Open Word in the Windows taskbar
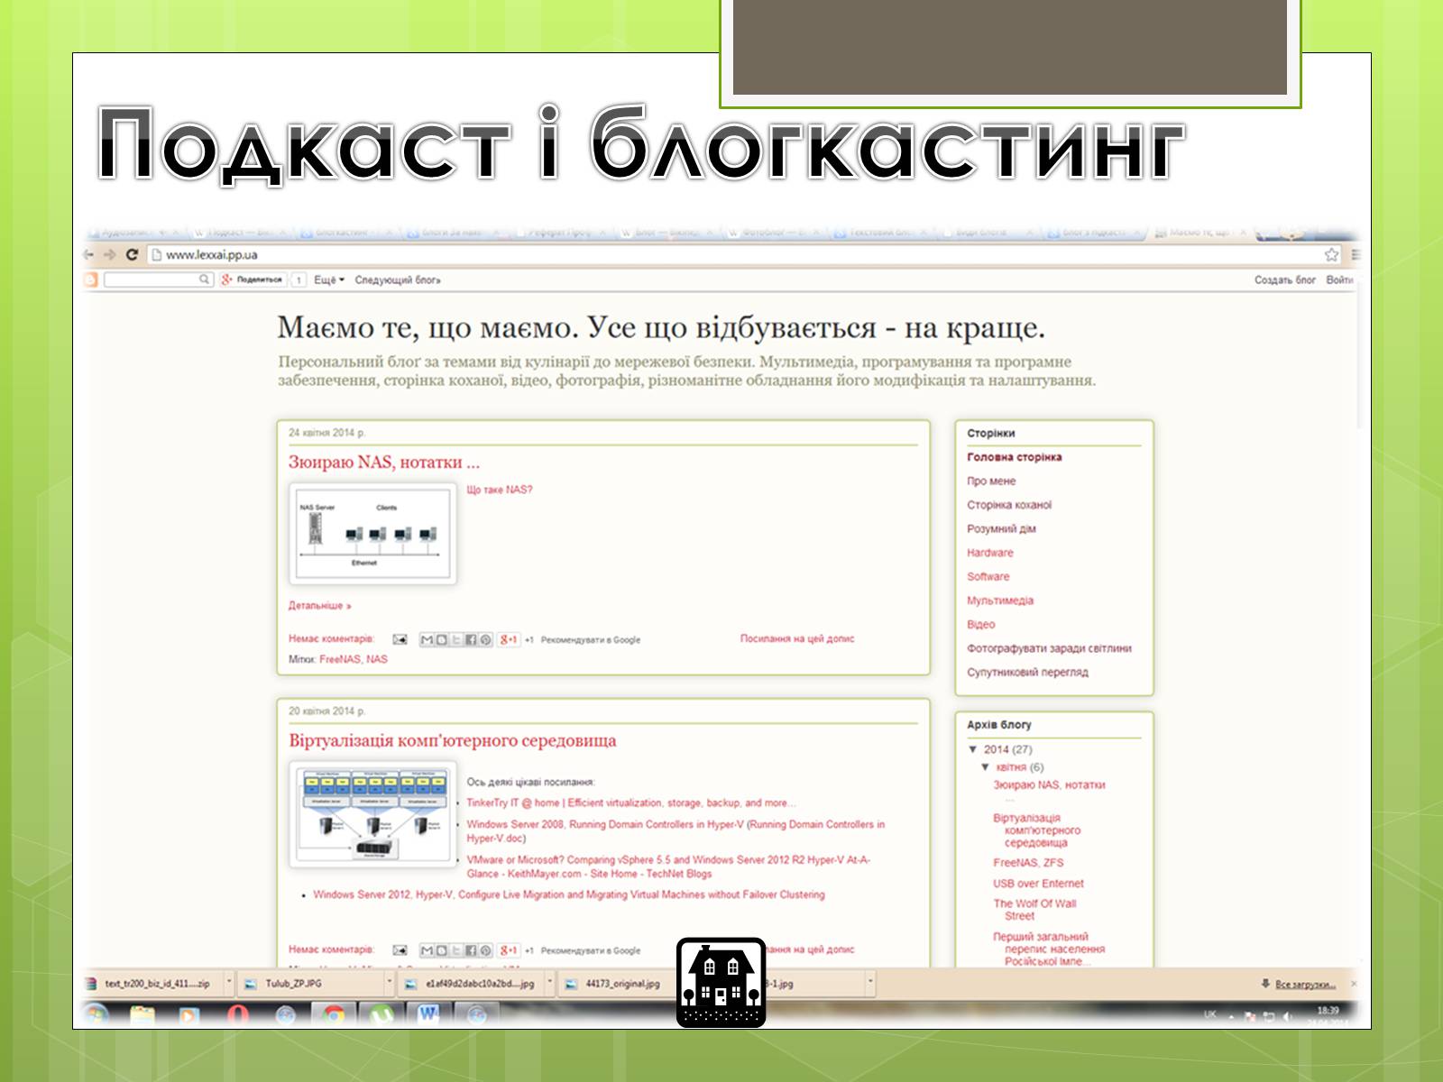This screenshot has height=1082, width=1443. pos(428,1015)
